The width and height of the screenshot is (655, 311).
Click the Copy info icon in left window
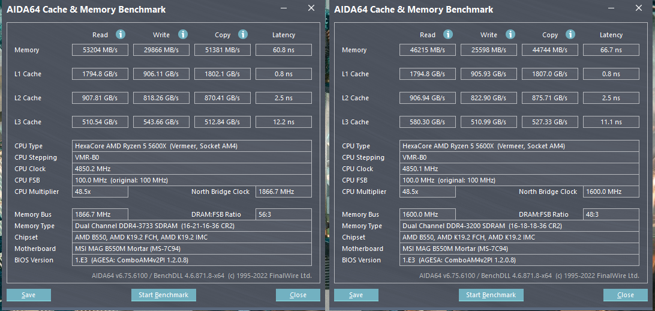(x=243, y=34)
